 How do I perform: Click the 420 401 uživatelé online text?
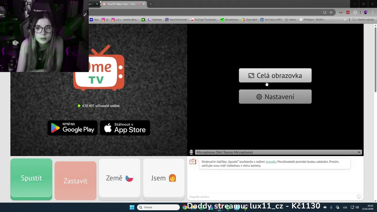coord(101,106)
